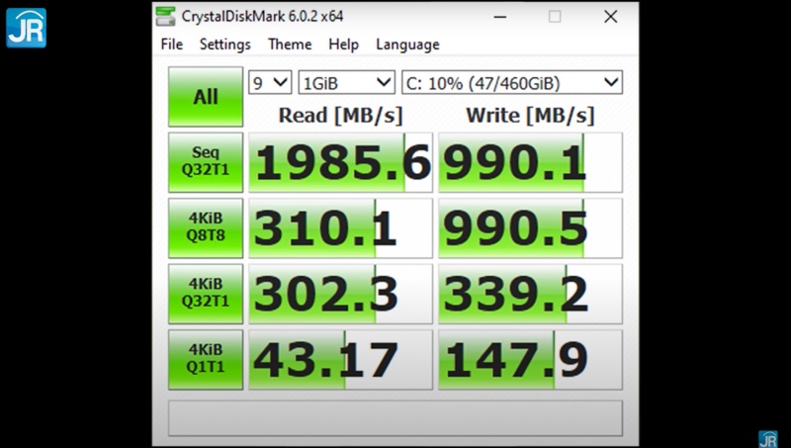Select the 4KiB Q32T1 read value 302.3
Viewport: 791px width, 448px height.
(340, 293)
